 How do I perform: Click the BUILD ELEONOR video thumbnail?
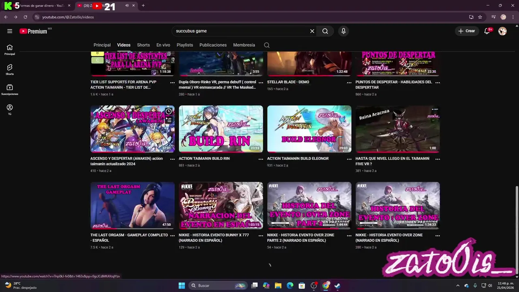pos(309,129)
